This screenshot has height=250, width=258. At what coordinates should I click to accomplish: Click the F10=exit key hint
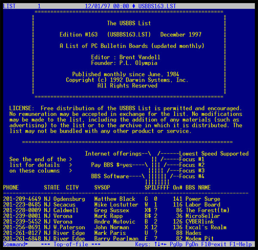click(214, 244)
